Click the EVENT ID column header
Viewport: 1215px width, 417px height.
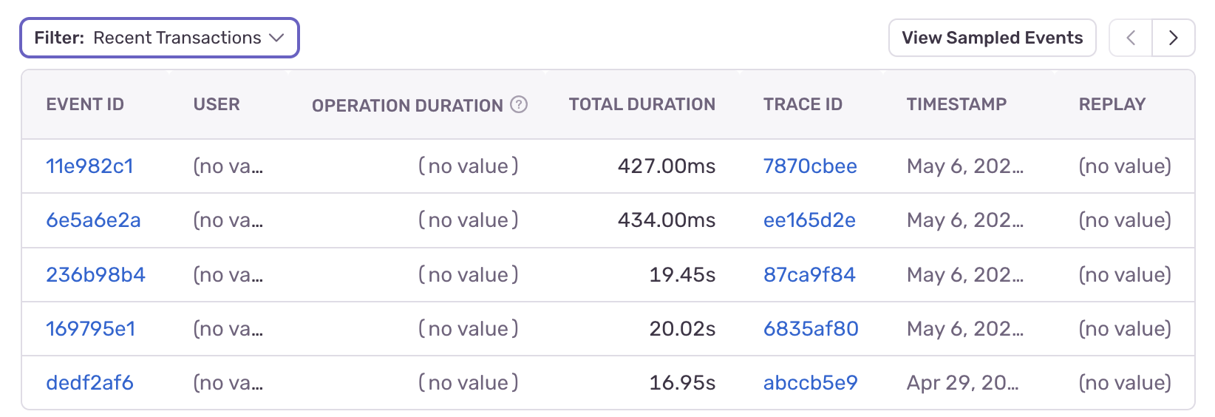pos(85,104)
